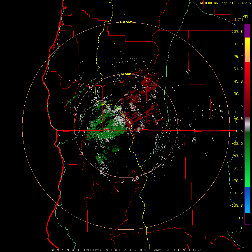Click the 92.3 velocity scale value
The width and height of the screenshot is (252, 252).
(238, 44)
